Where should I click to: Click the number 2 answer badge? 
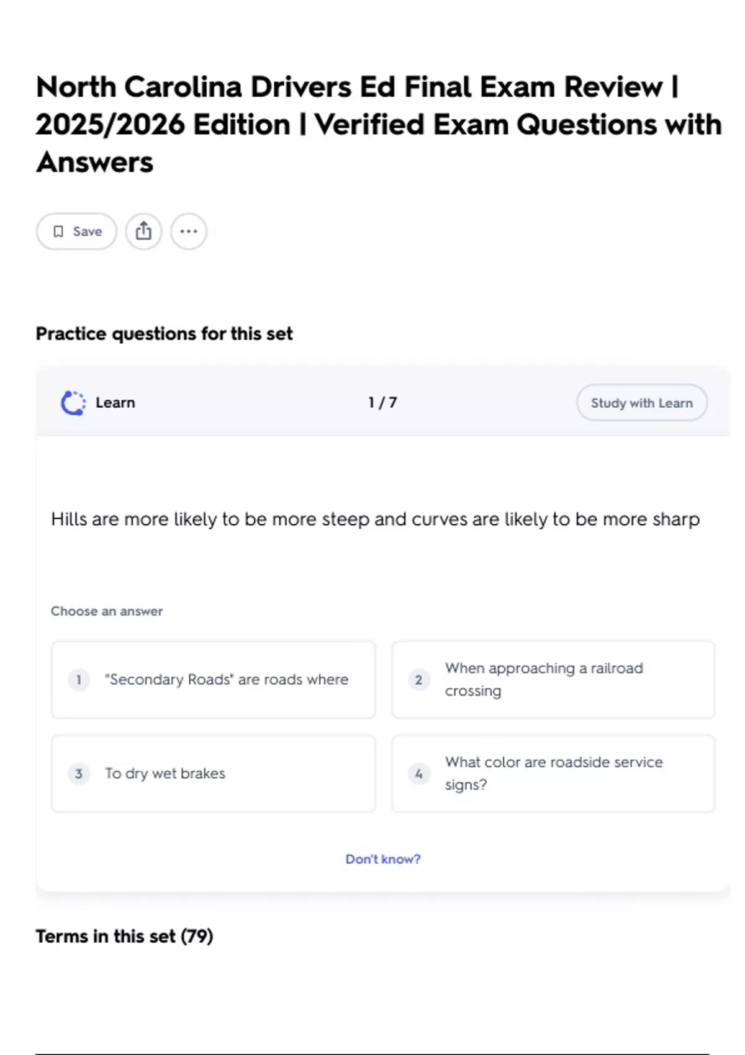click(x=418, y=680)
